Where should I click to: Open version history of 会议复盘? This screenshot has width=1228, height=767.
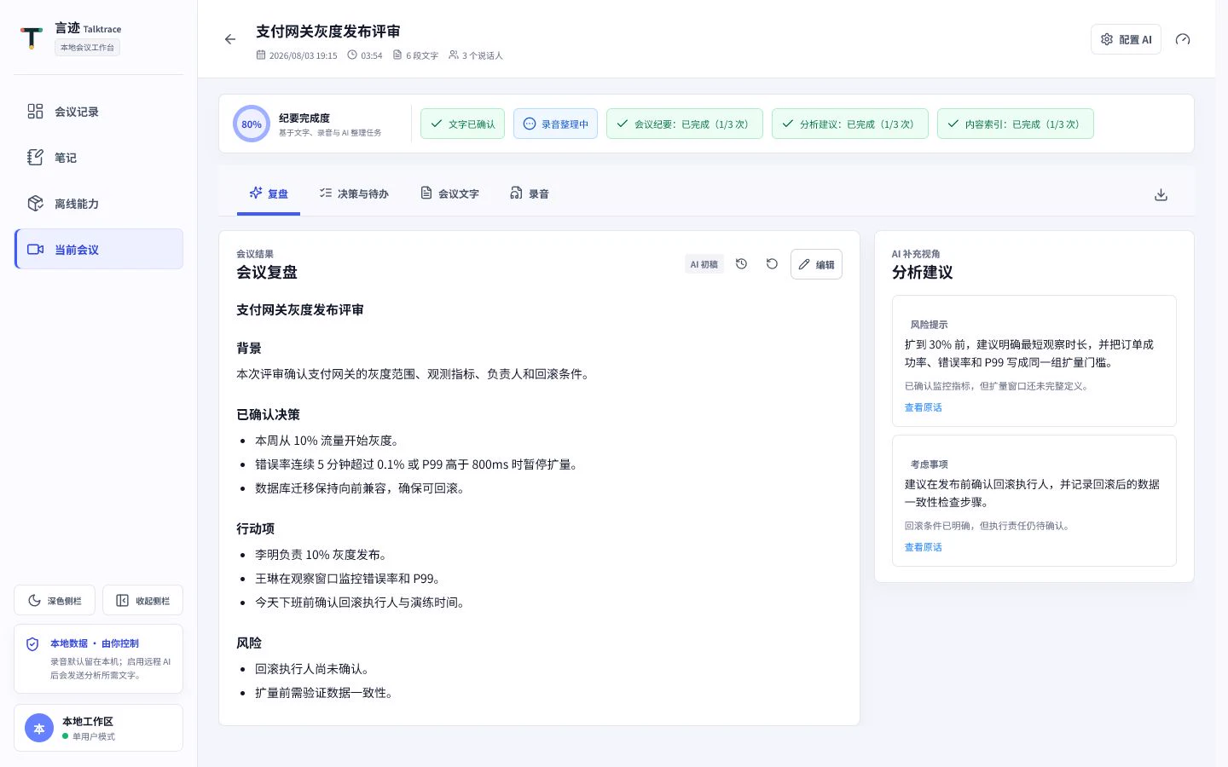(x=741, y=264)
